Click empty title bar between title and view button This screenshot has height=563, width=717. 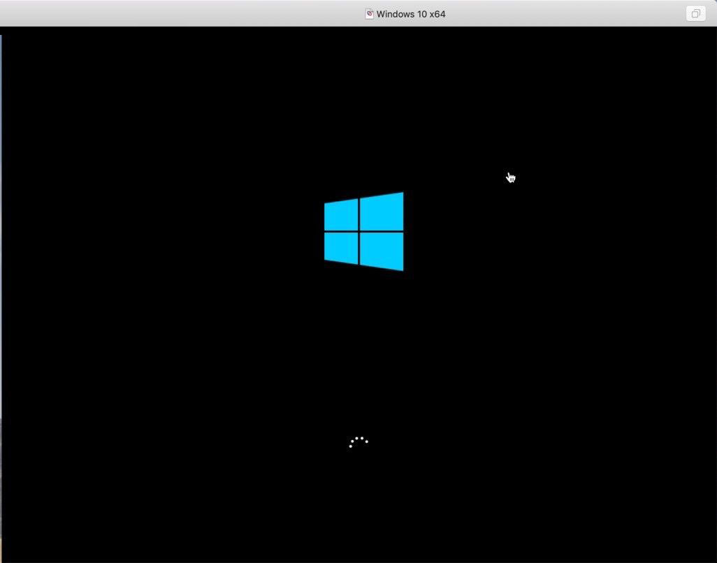pyautogui.click(x=566, y=14)
